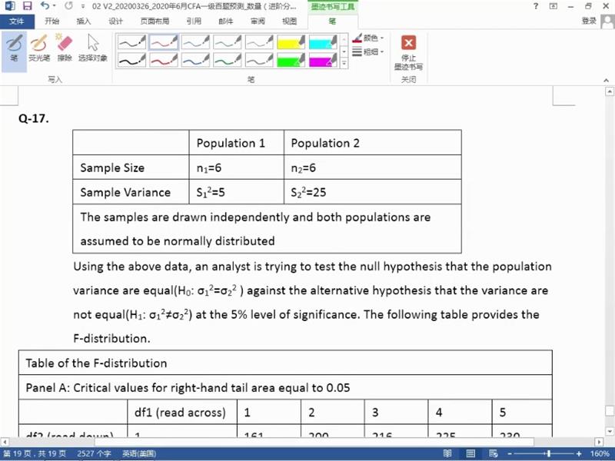Select the 荧光笔 highlighter tool
This screenshot has width=615, height=461.
pos(39,48)
